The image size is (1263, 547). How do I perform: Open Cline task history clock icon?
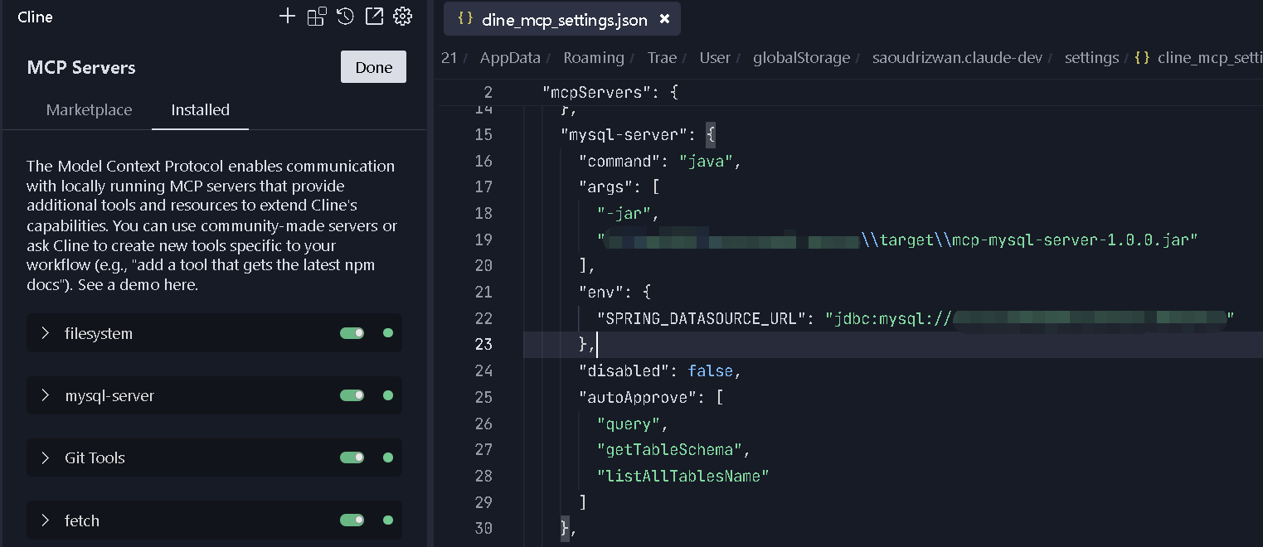(x=346, y=17)
